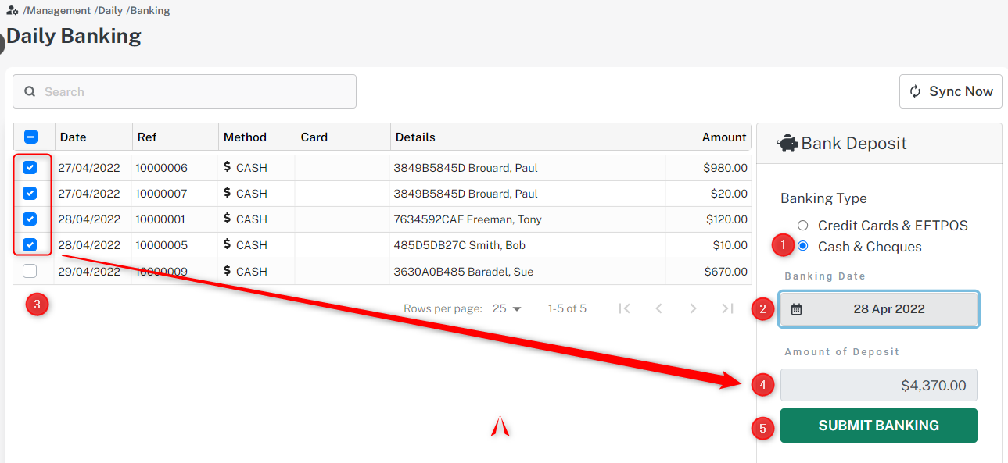Toggle the select-all checkbox in the table header
The image size is (1008, 463).
(x=30, y=137)
